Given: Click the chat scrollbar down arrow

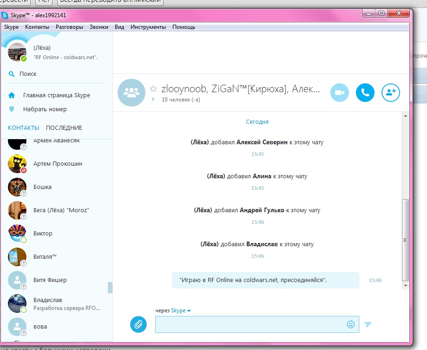Looking at the screenshot, I should 406,286.
